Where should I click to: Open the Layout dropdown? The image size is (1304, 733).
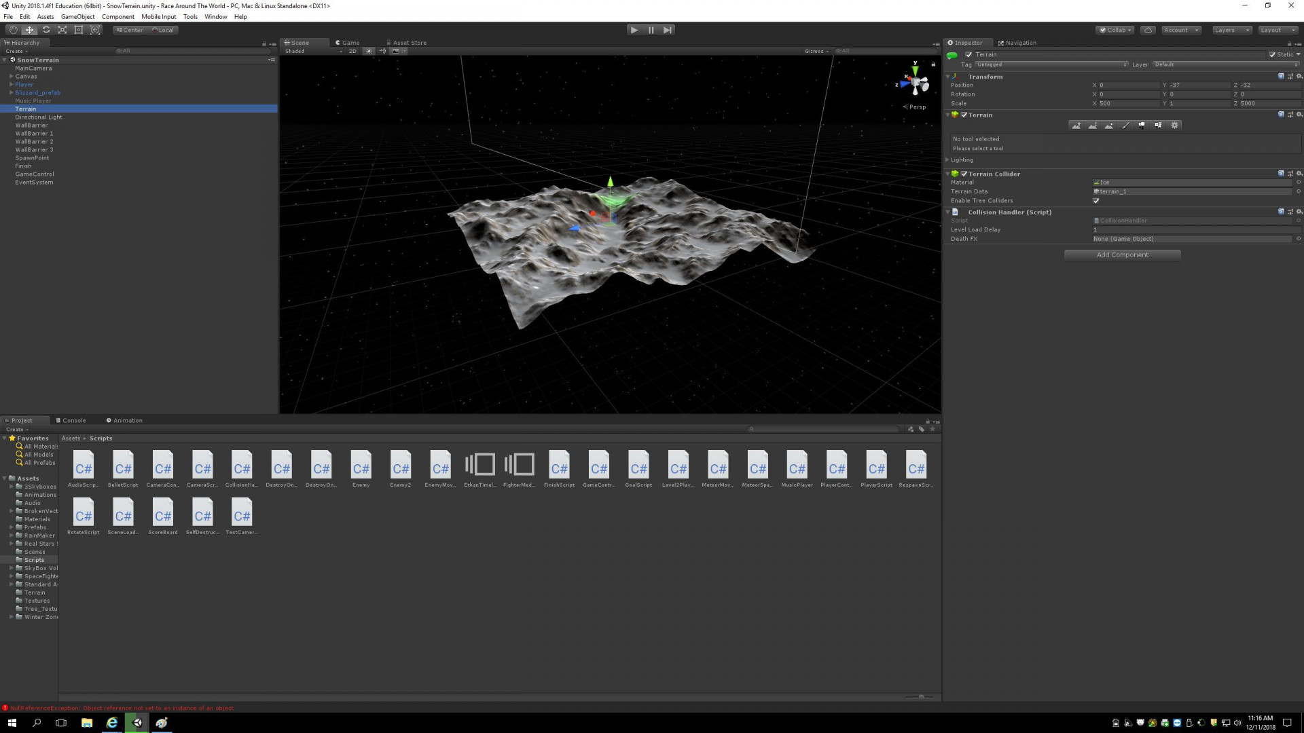coord(1278,30)
